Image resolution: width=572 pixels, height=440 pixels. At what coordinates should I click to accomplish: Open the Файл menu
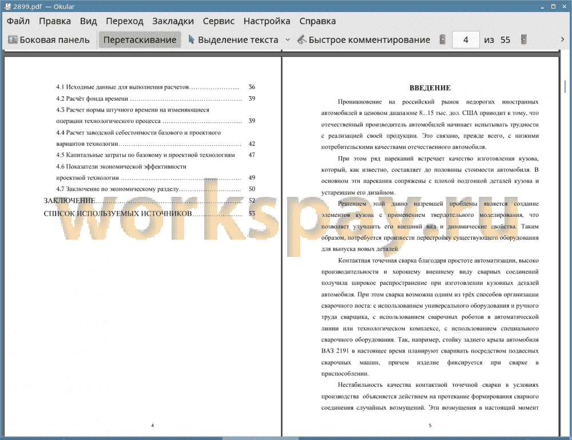(18, 21)
